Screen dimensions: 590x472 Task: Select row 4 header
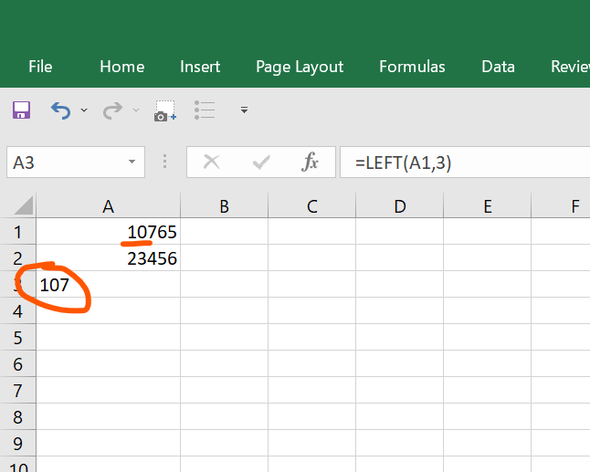point(17,311)
